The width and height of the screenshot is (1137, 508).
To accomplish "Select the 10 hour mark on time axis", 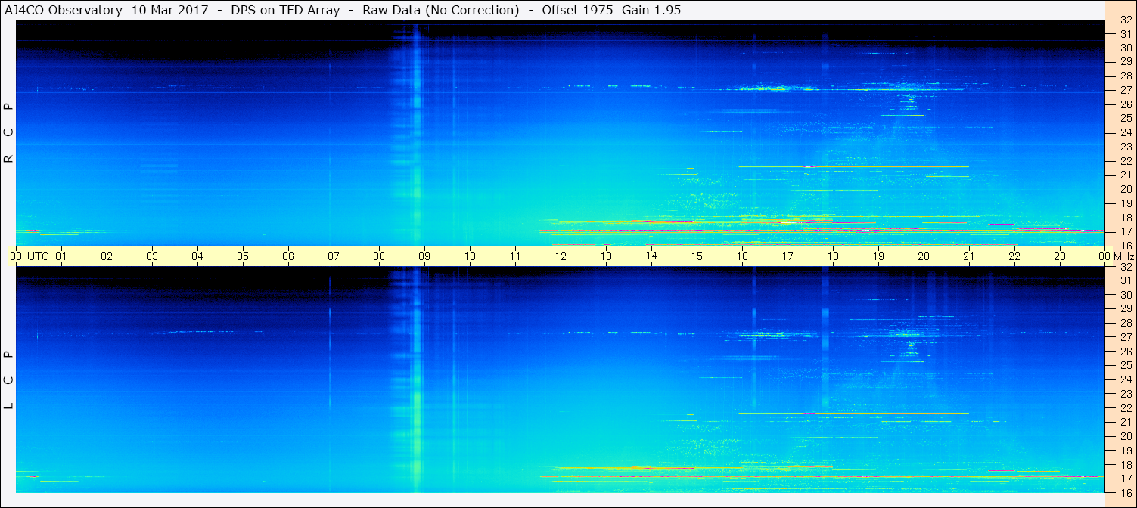I will pos(470,256).
